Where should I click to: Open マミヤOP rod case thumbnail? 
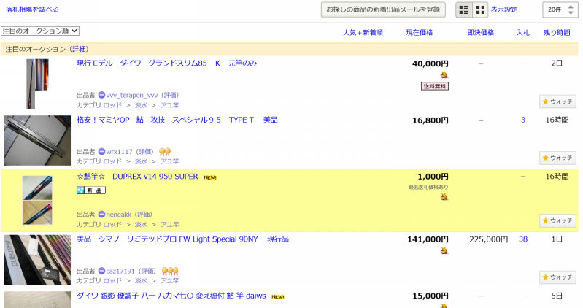[37, 140]
